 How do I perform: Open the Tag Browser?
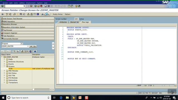pyautogui.click(x=27, y=30)
